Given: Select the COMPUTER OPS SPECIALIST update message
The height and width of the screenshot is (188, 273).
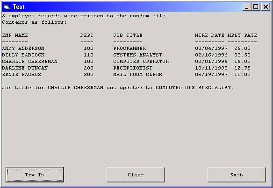Looking at the screenshot, I should [118, 88].
